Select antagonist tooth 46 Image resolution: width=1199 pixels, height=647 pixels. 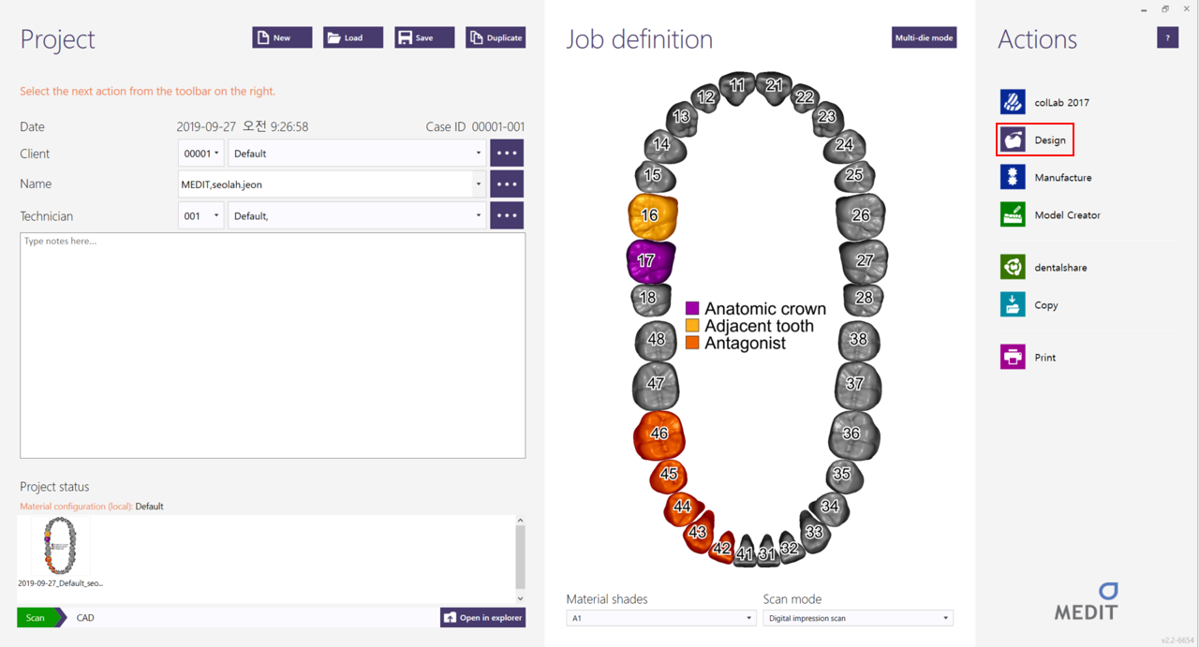click(x=659, y=434)
